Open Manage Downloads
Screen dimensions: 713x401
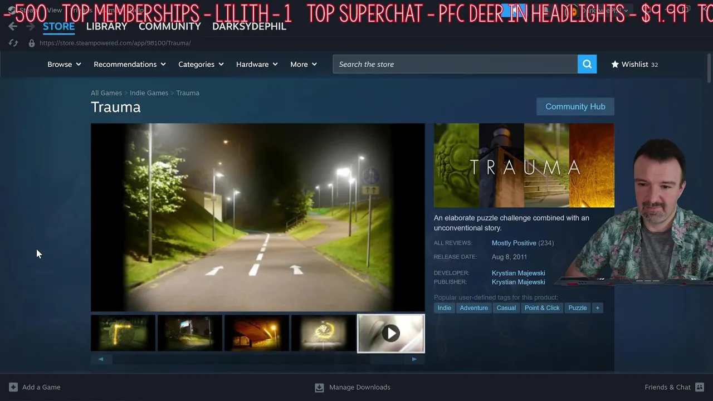353,387
